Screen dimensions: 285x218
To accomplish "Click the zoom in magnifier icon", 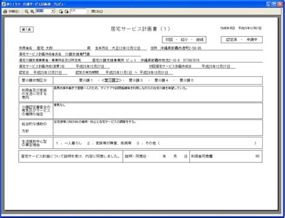I will pyautogui.click(x=32, y=11).
